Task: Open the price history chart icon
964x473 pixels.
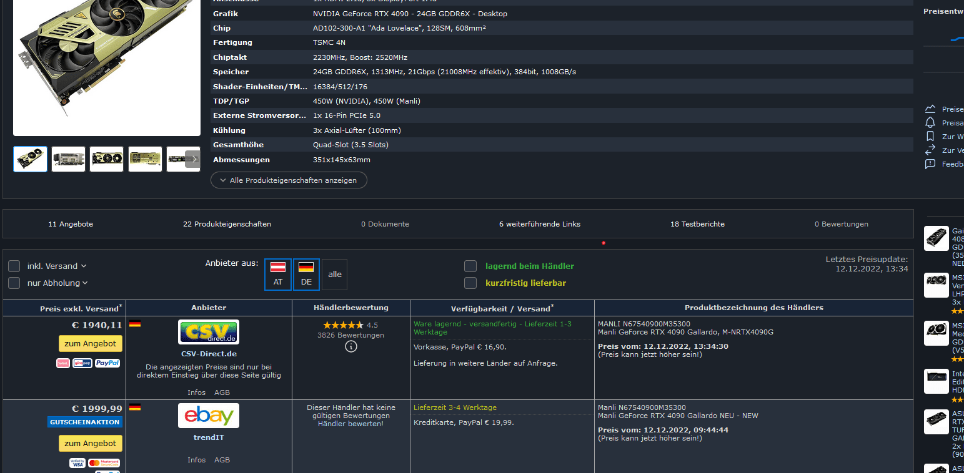Action: (930, 109)
